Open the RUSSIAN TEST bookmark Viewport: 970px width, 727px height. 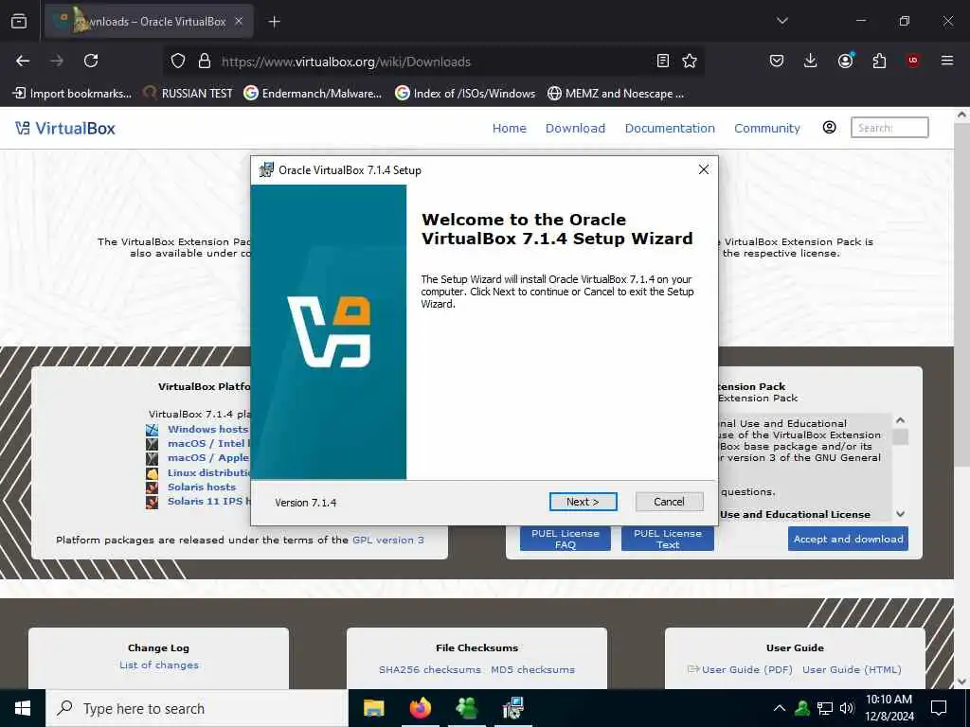coord(189,94)
